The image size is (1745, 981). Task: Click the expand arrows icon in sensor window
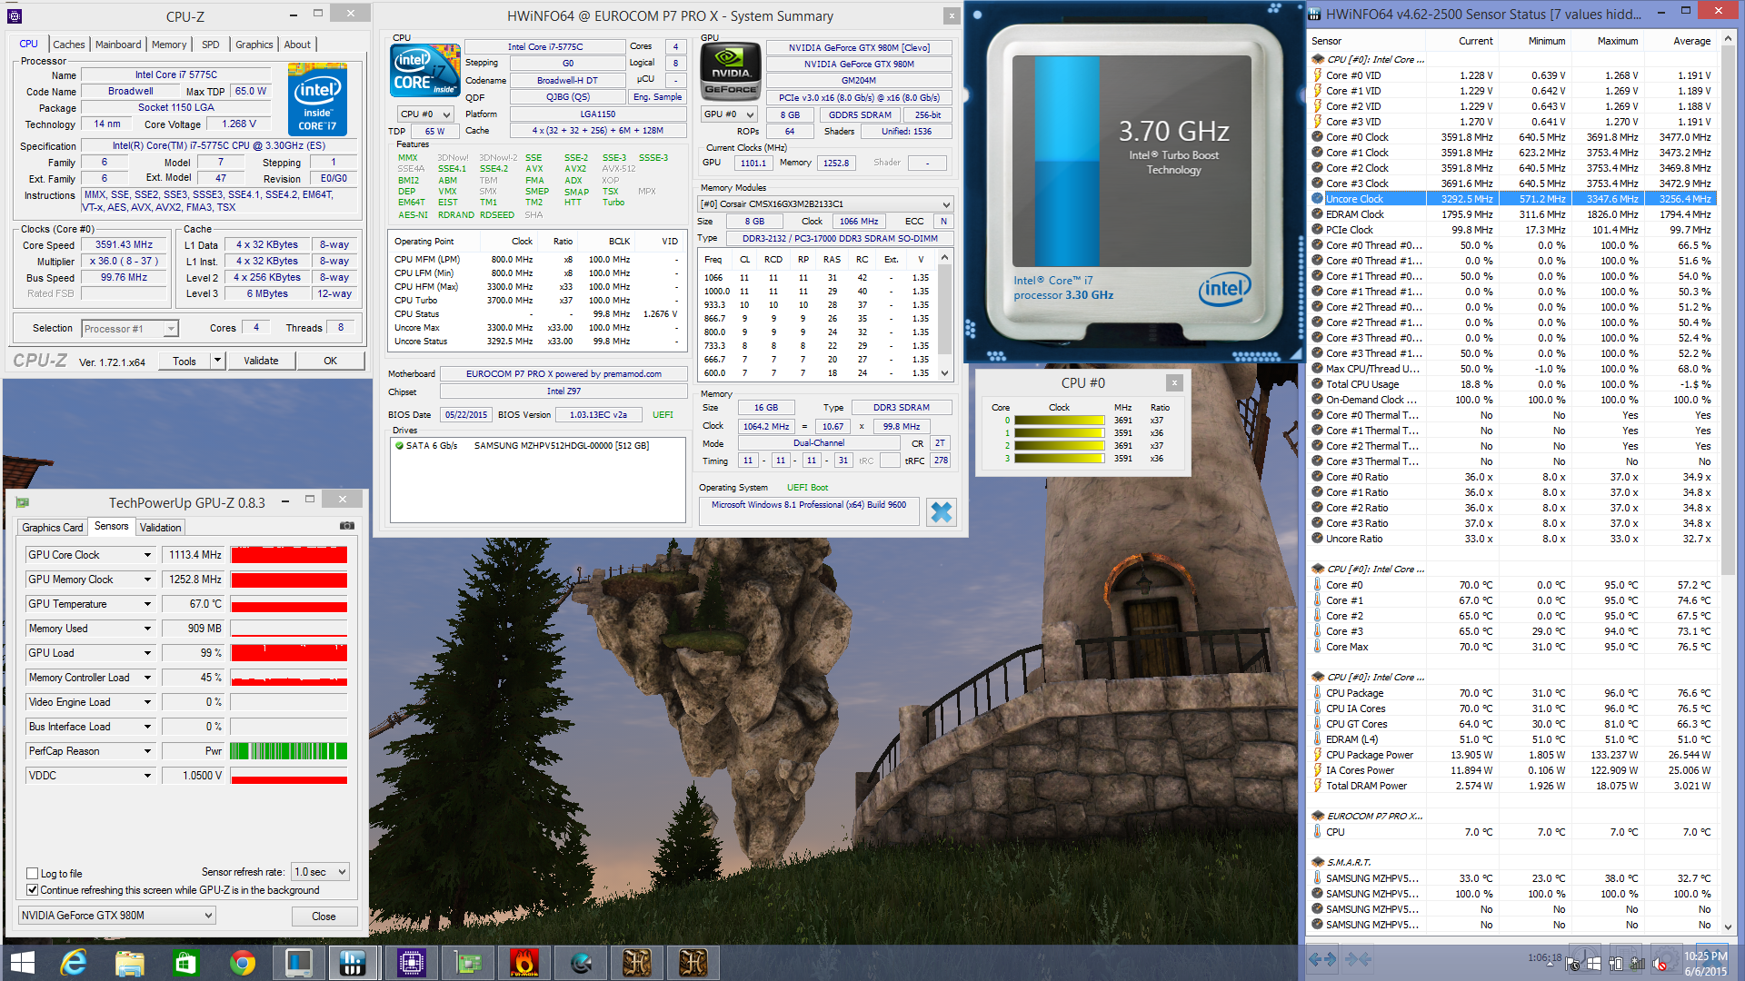1322,958
